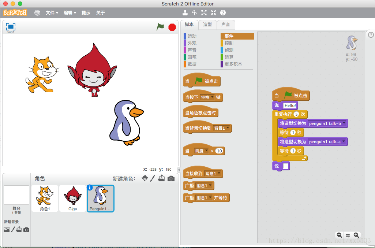Click the Scratch logo
This screenshot has width=375, height=248.
(x=15, y=12)
